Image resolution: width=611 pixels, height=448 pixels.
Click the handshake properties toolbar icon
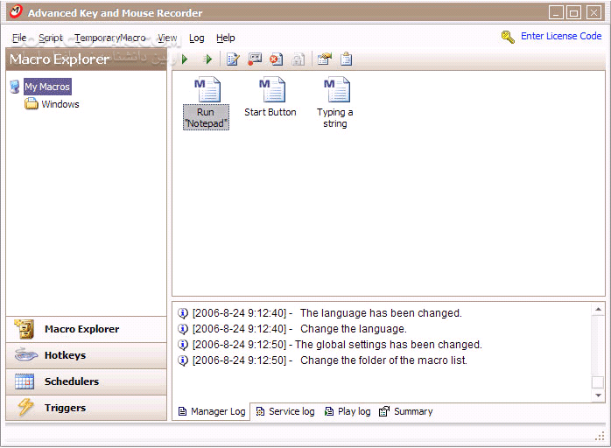pyautogui.click(x=324, y=59)
